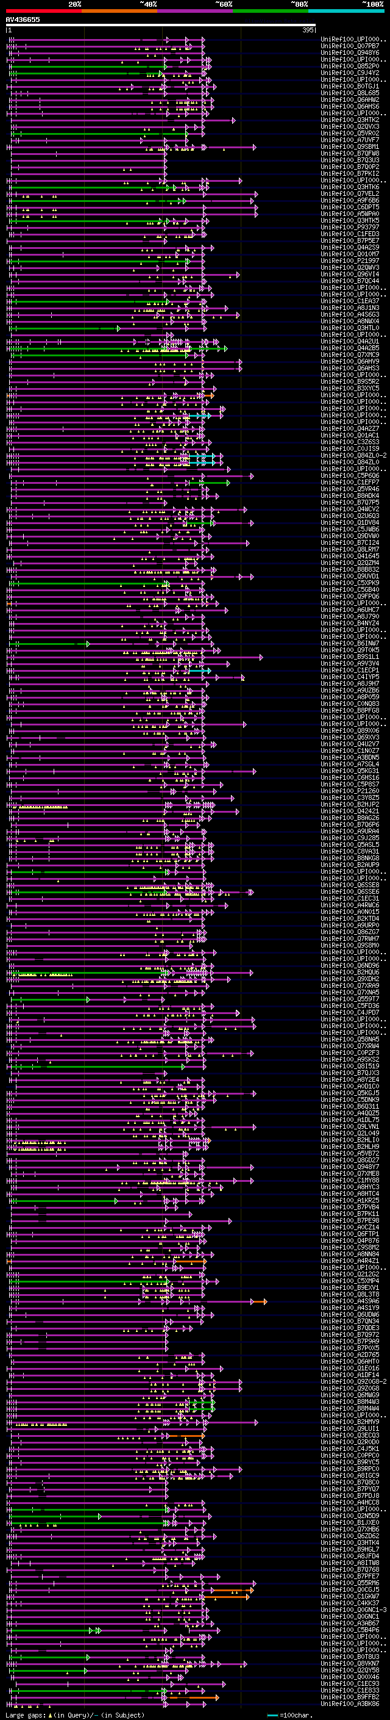Select hit UniRef100_Q42421
The height and width of the screenshot is (1720, 390).
pos(350,811)
